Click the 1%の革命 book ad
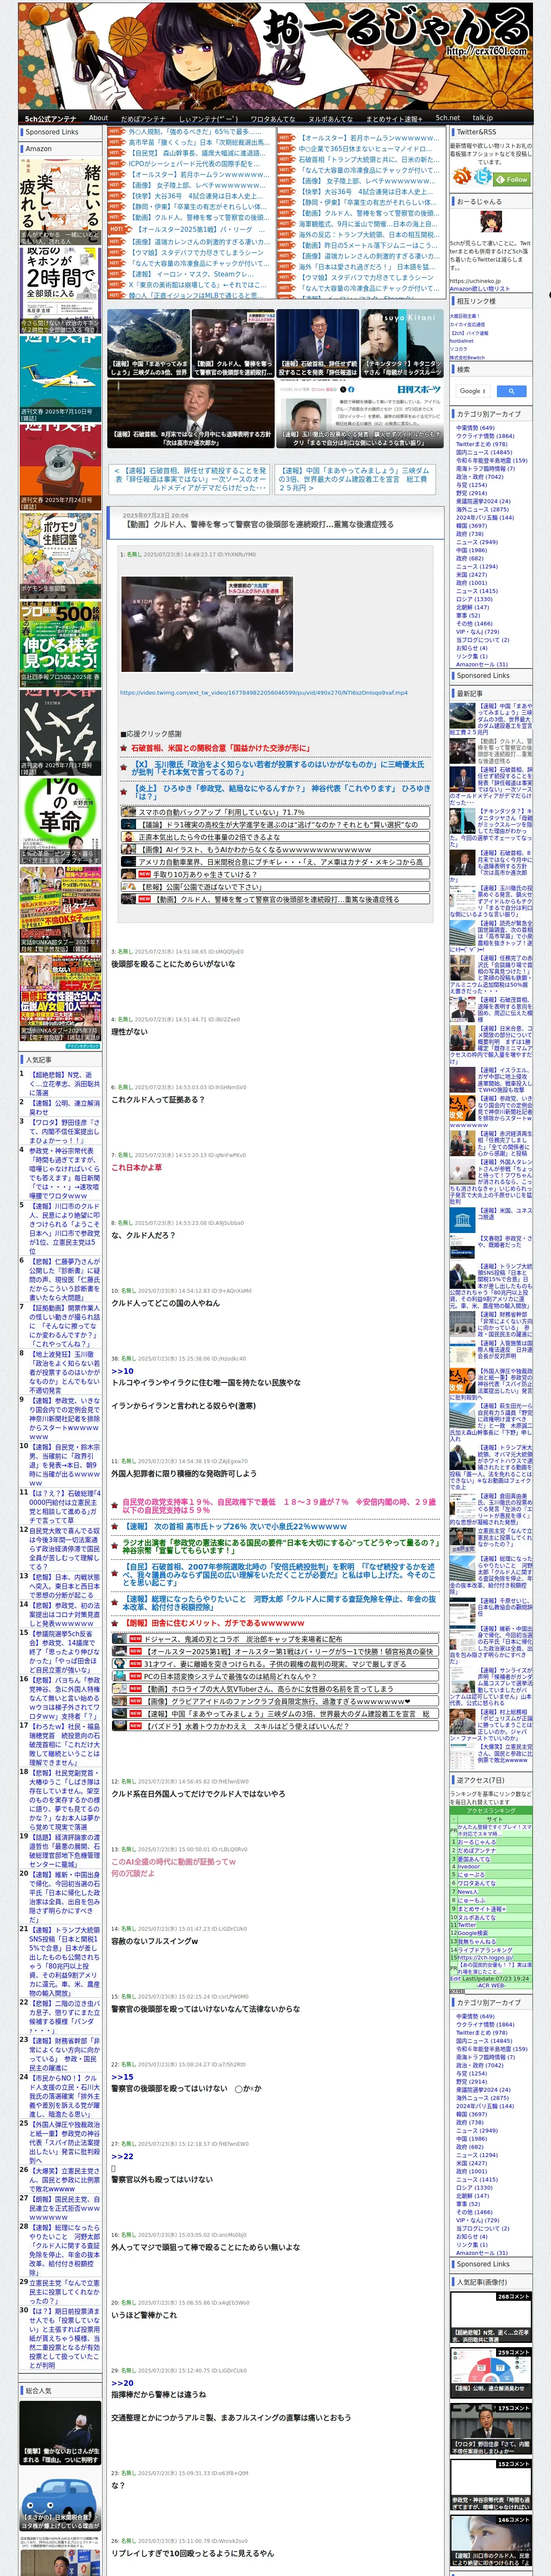This screenshot has height=2576, width=551. click(x=60, y=820)
